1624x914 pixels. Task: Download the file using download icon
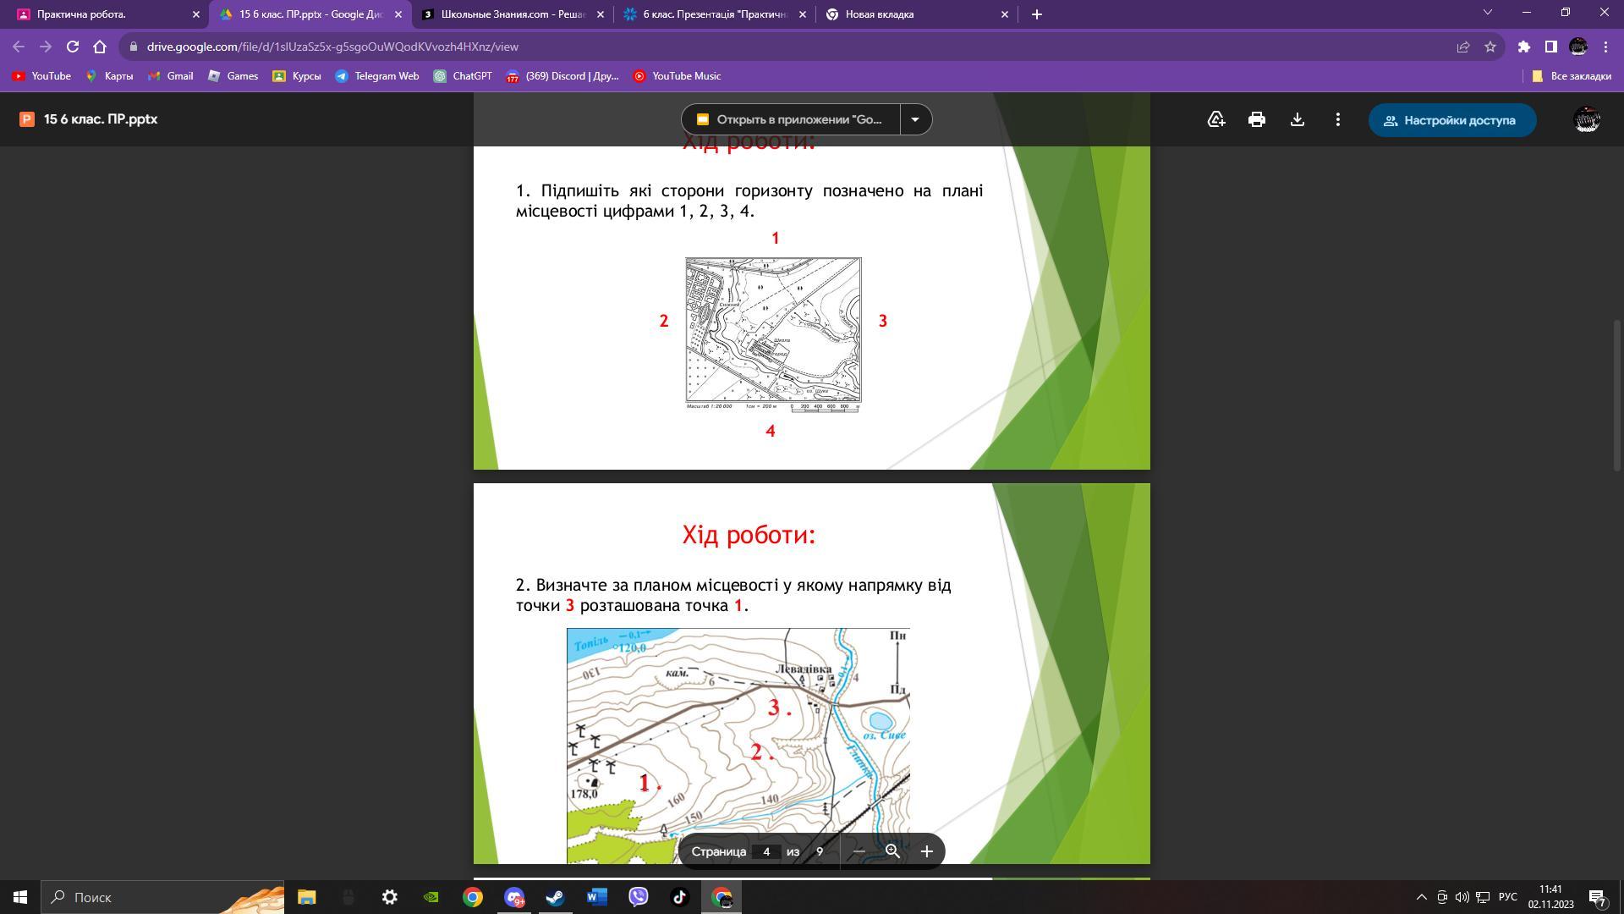click(x=1297, y=120)
